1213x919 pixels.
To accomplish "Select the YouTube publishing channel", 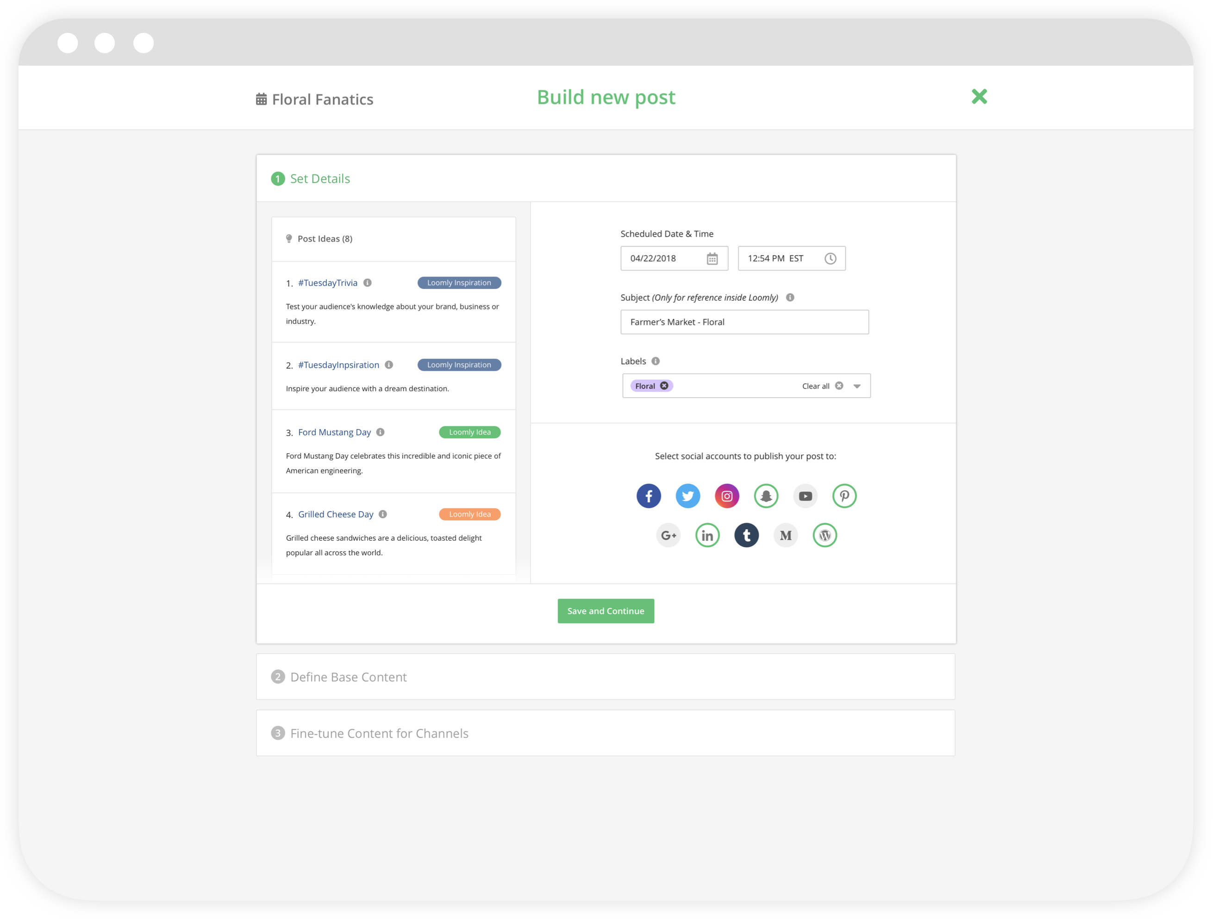I will tap(805, 496).
